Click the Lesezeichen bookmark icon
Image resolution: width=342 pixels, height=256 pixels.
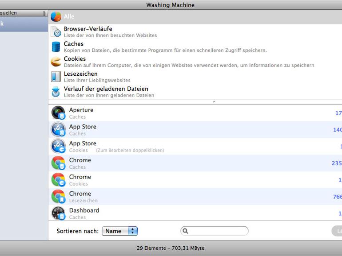click(x=56, y=77)
